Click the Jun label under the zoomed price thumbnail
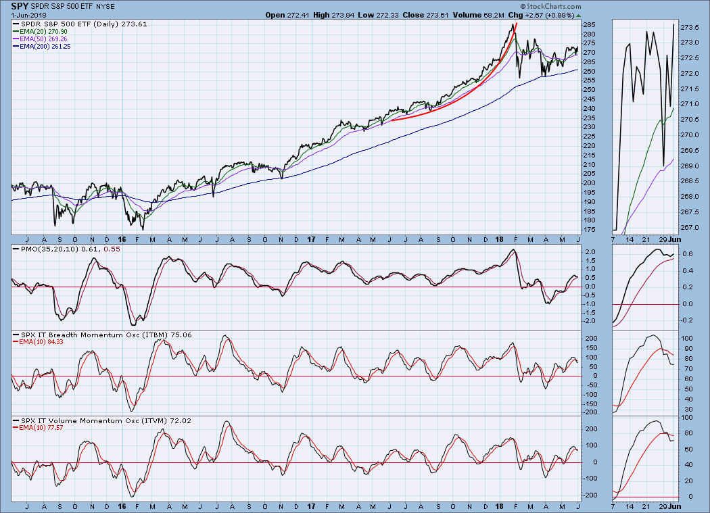710x513 pixels. tap(675, 239)
